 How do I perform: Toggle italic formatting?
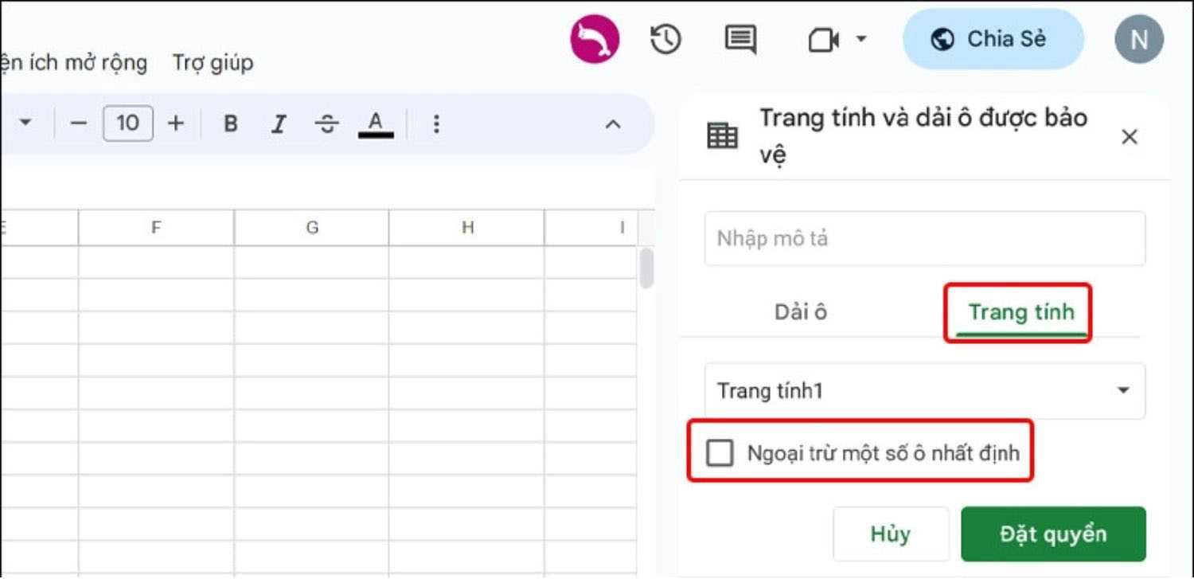pos(279,123)
